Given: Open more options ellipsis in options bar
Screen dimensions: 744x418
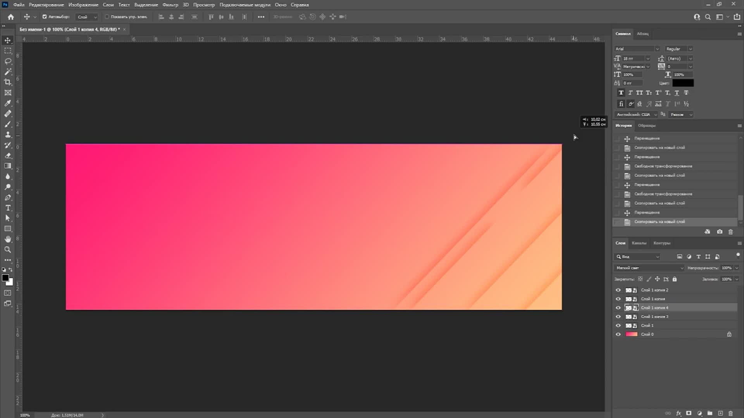Looking at the screenshot, I should [261, 17].
